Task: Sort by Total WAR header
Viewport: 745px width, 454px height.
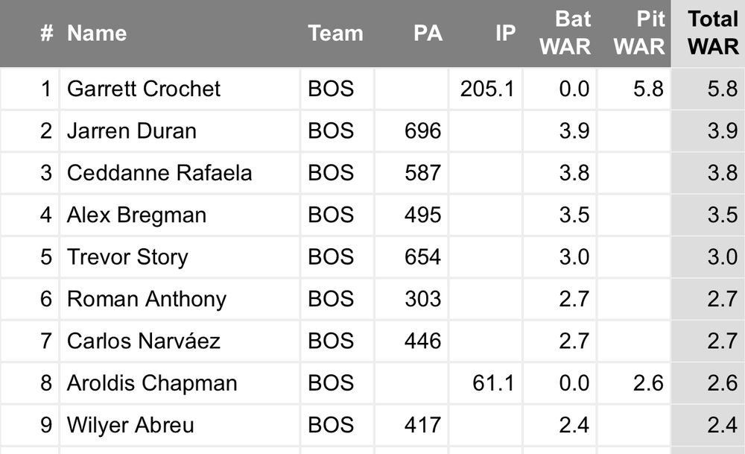Action: (713, 34)
